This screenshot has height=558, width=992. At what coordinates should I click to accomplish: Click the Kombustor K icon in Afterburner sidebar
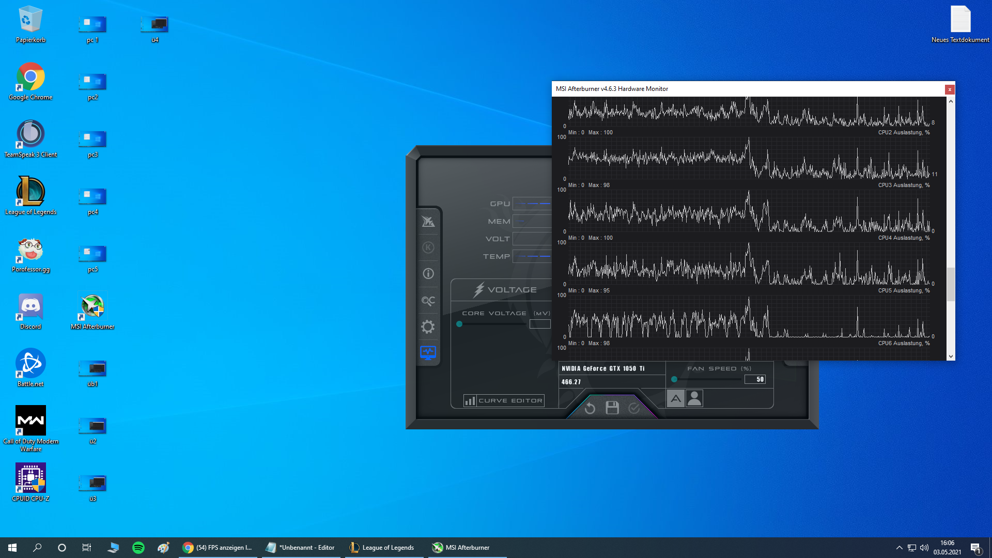[x=428, y=247]
